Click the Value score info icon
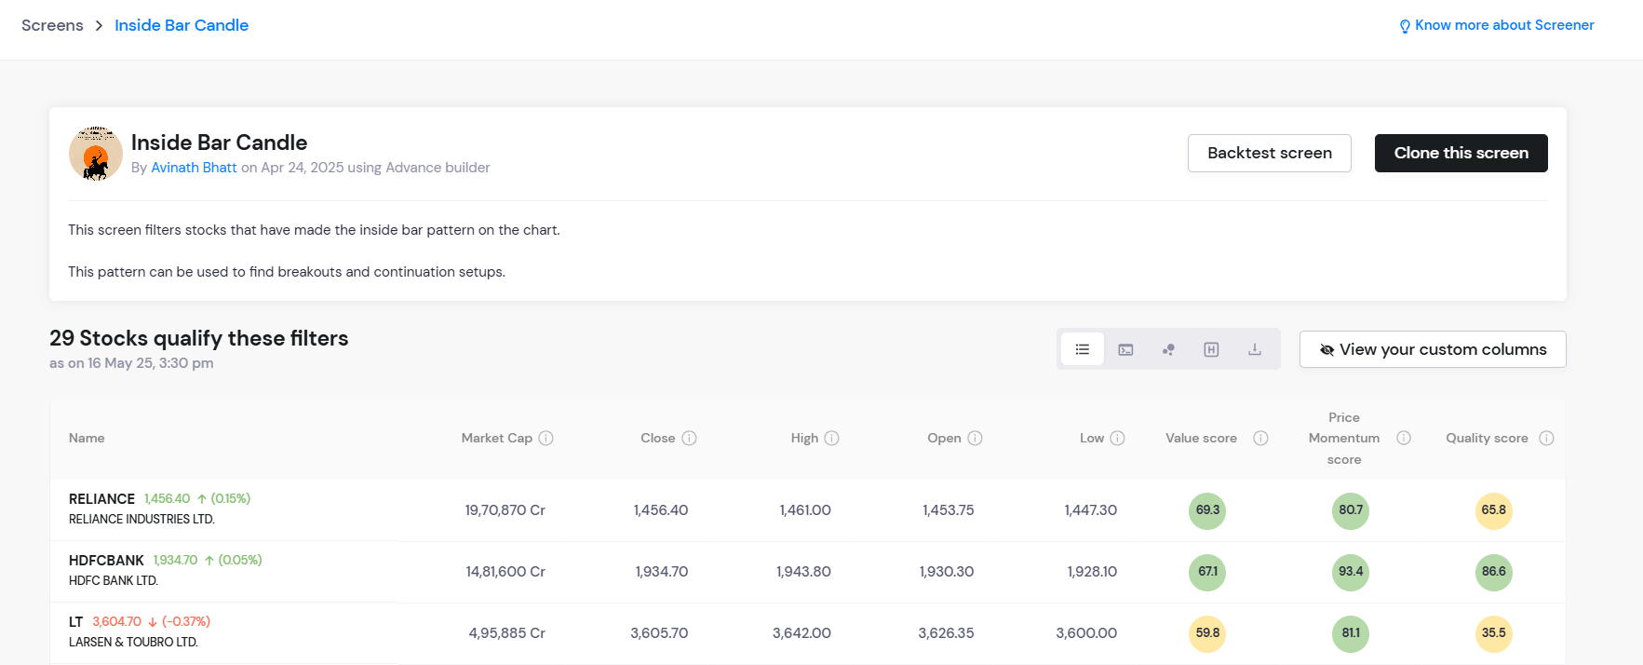The height and width of the screenshot is (665, 1643). 1261,438
